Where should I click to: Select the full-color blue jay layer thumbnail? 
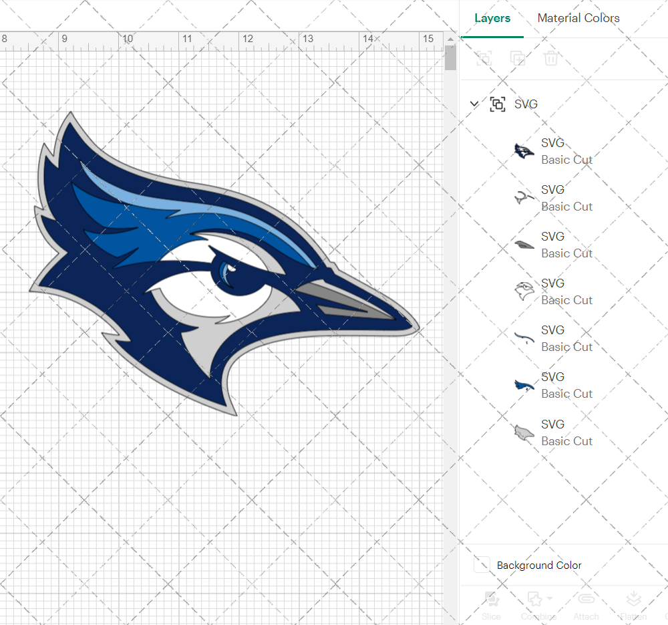click(x=524, y=151)
